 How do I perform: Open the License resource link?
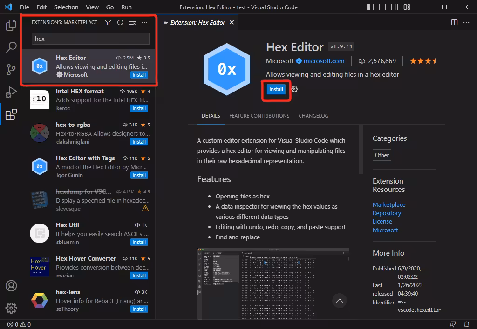tap(382, 222)
